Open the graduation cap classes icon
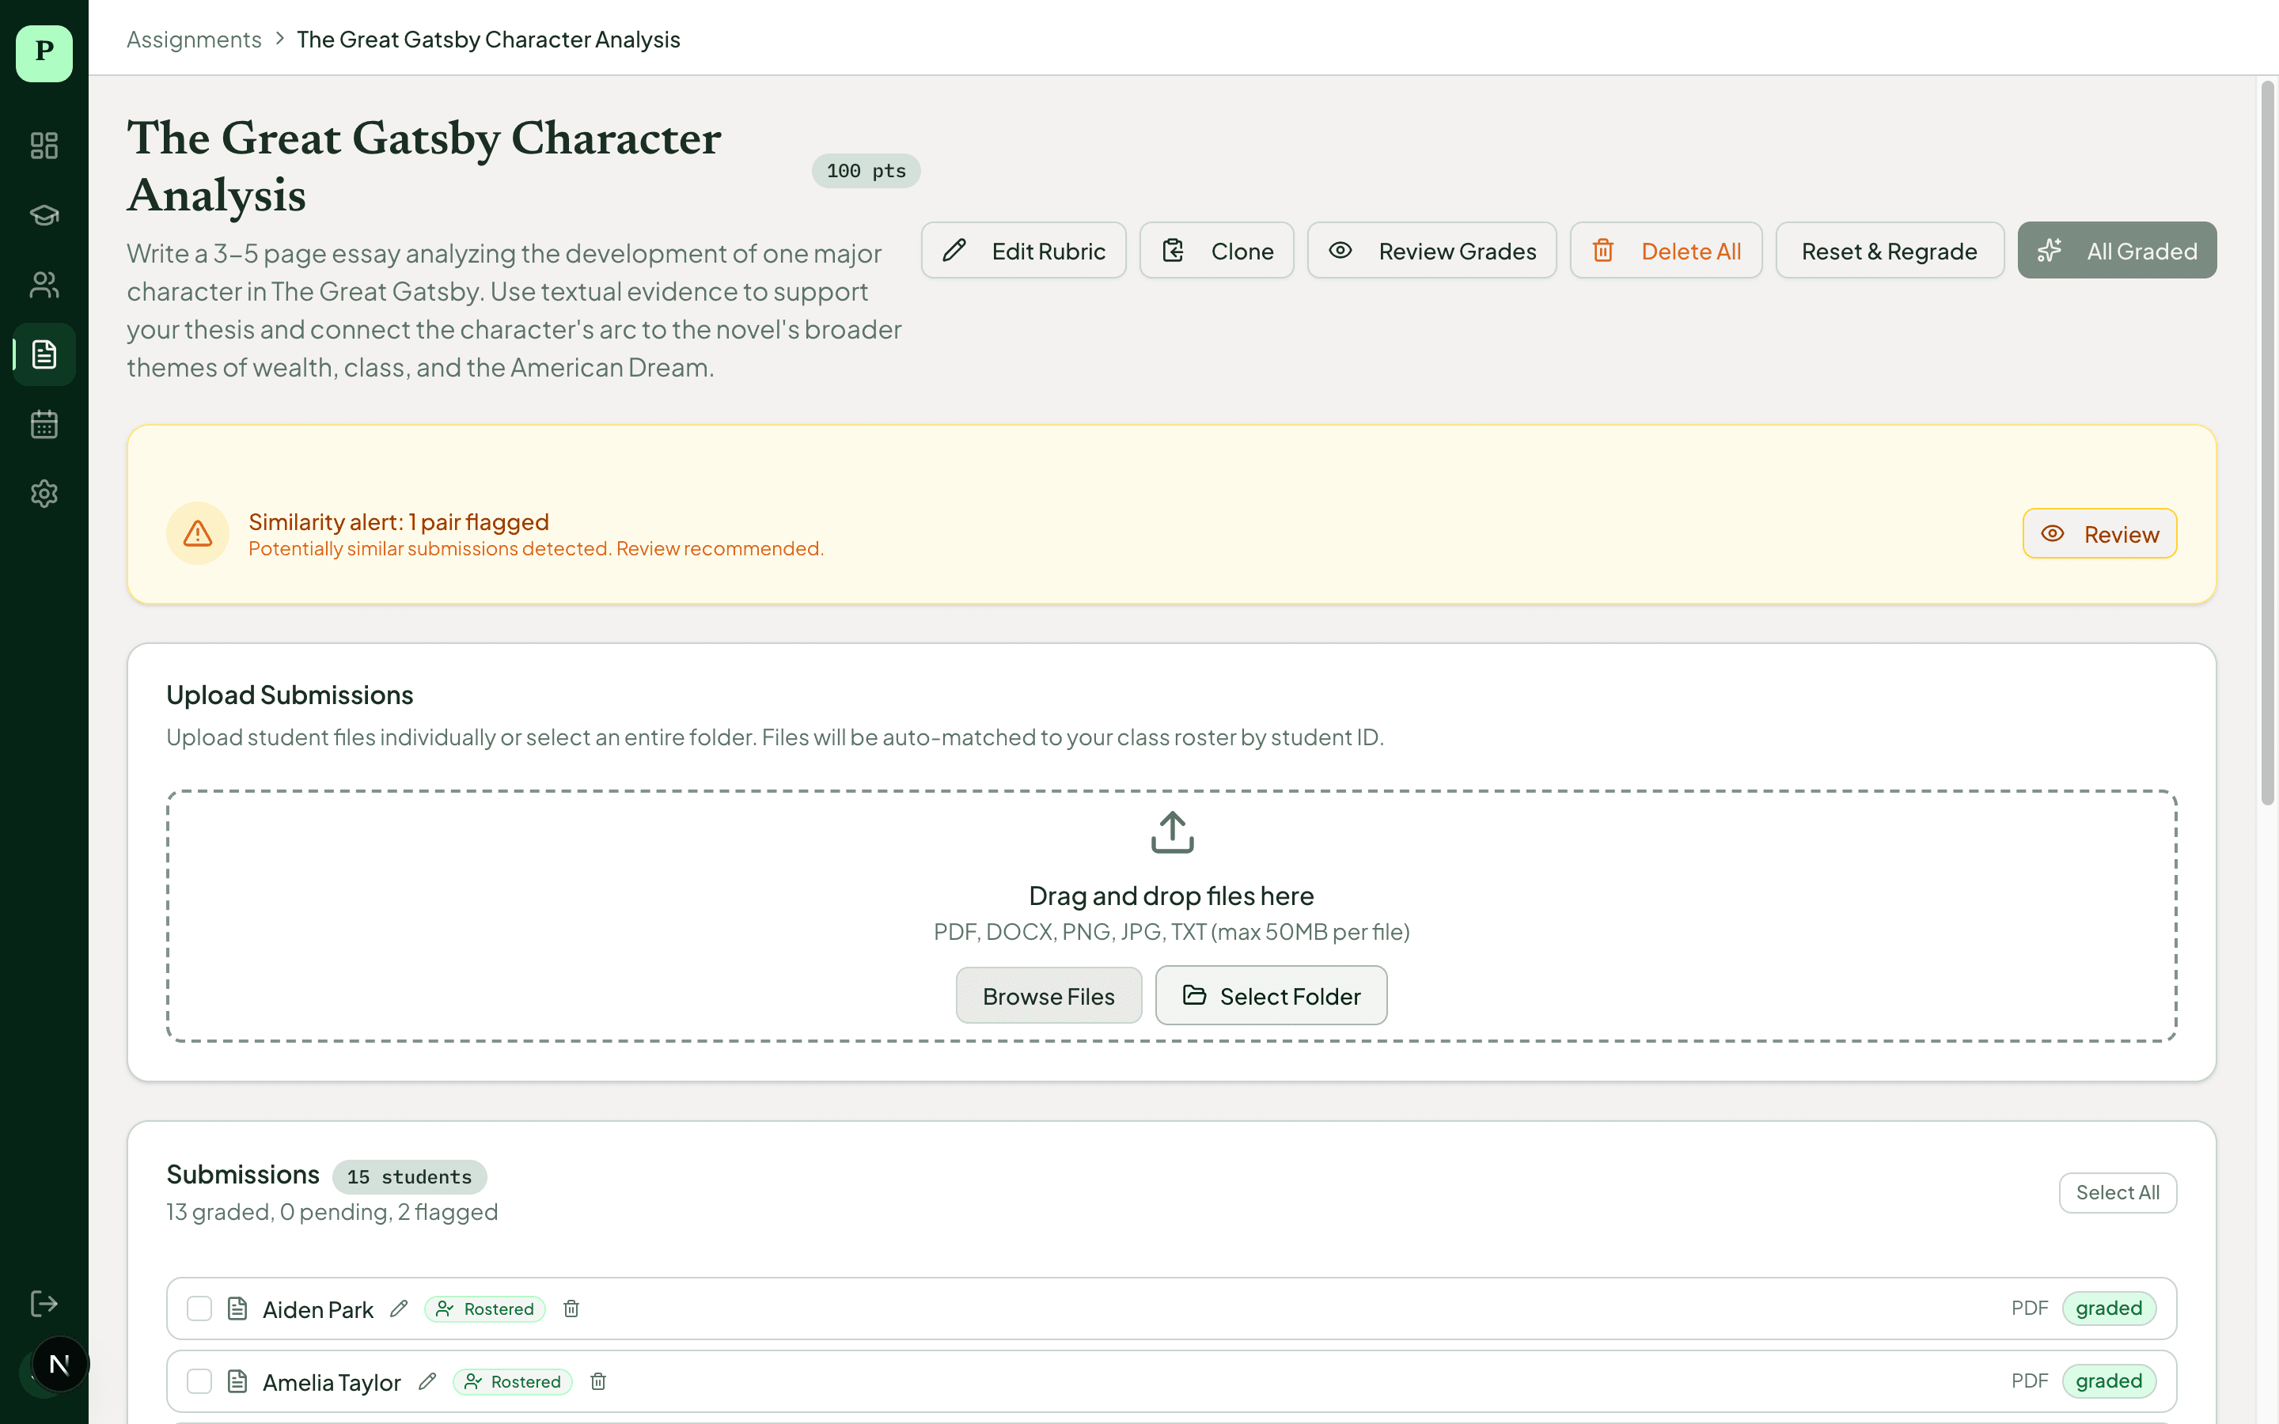Image resolution: width=2279 pixels, height=1424 pixels. (44, 214)
